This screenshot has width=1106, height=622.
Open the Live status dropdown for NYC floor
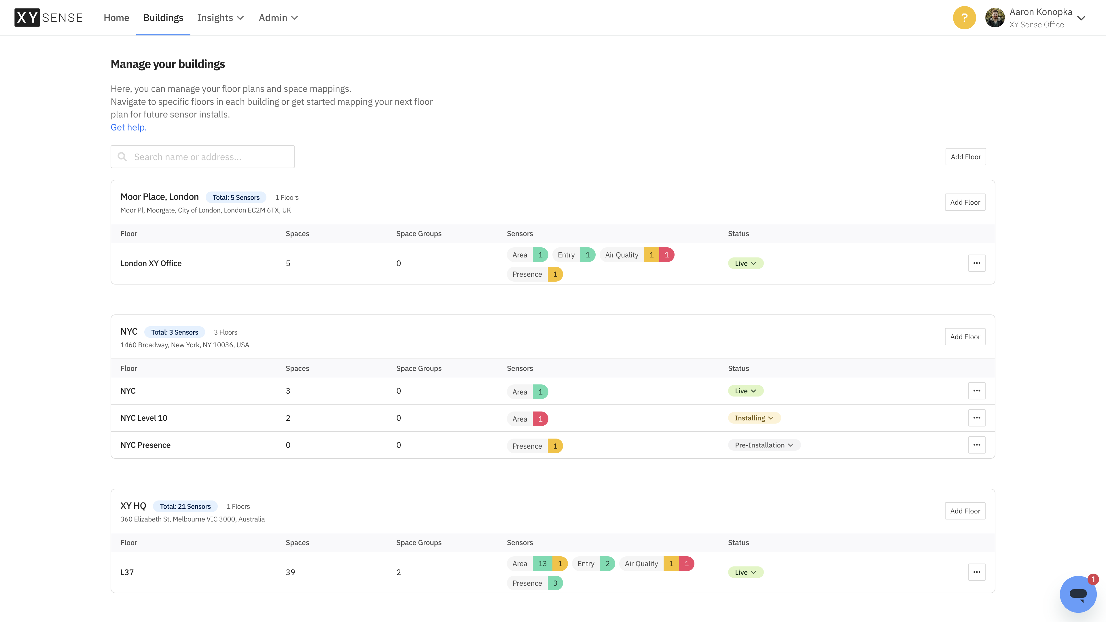(745, 391)
